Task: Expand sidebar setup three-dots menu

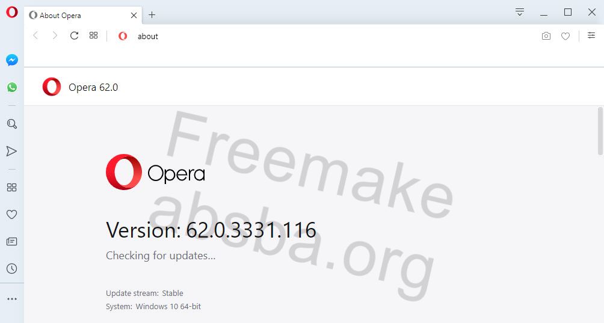Action: (x=12, y=299)
